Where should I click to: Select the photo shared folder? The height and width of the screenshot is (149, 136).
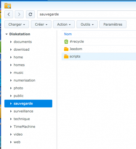(x=18, y=88)
